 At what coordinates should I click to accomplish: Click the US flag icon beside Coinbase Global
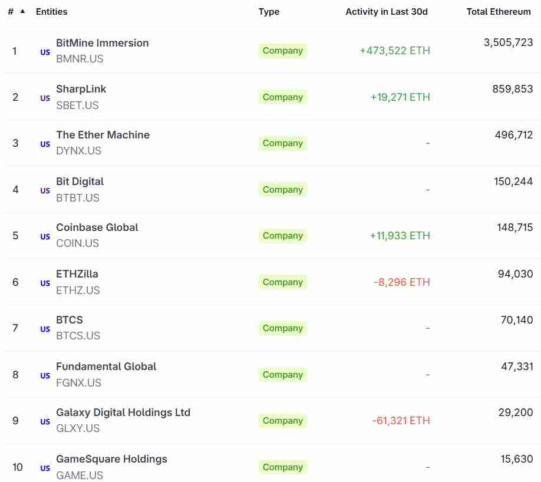(x=45, y=237)
